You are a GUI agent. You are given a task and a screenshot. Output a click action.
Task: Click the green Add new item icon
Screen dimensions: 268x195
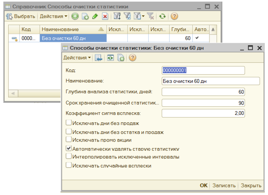click(x=75, y=16)
